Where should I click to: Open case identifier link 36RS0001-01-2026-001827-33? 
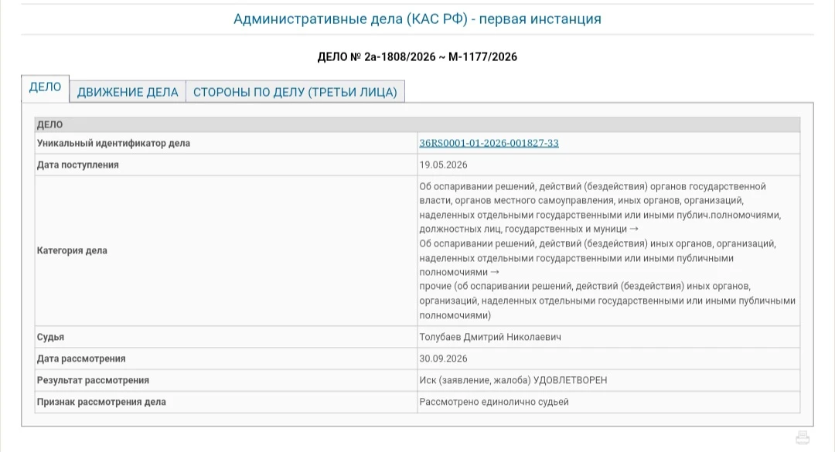[x=489, y=143]
